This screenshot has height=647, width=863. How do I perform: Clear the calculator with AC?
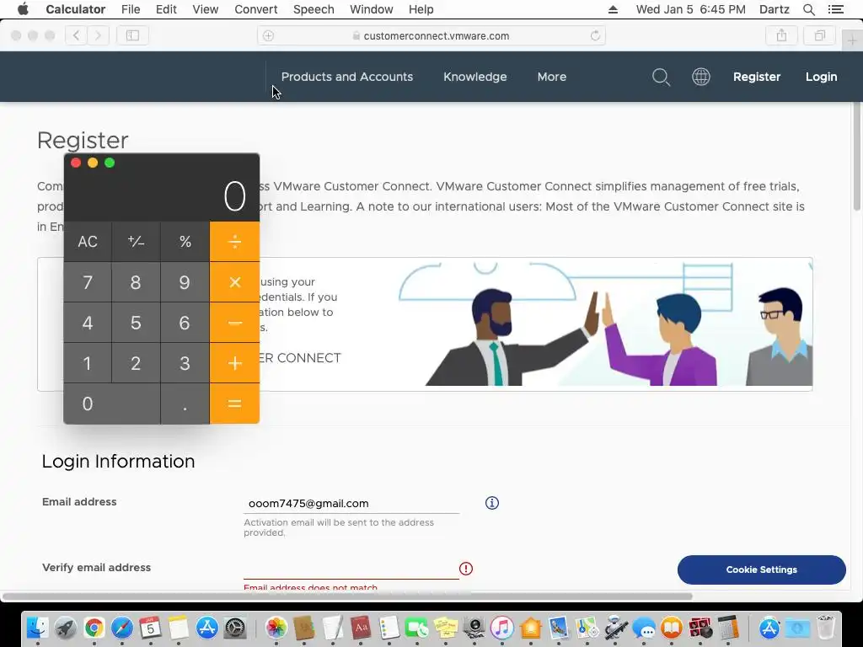(x=88, y=242)
